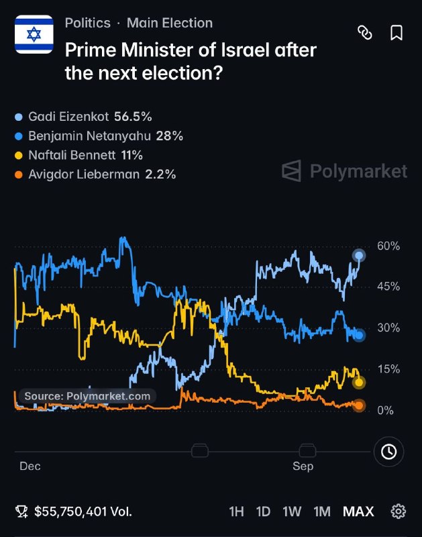422x537 pixels.
Task: Switch chart to 1M range
Action: tap(322, 511)
